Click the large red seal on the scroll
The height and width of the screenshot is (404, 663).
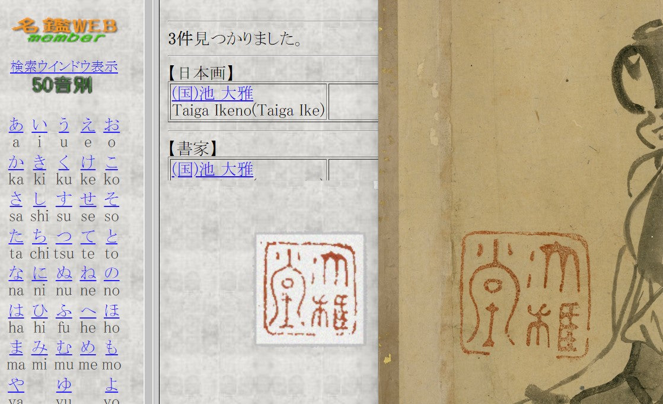click(x=525, y=294)
